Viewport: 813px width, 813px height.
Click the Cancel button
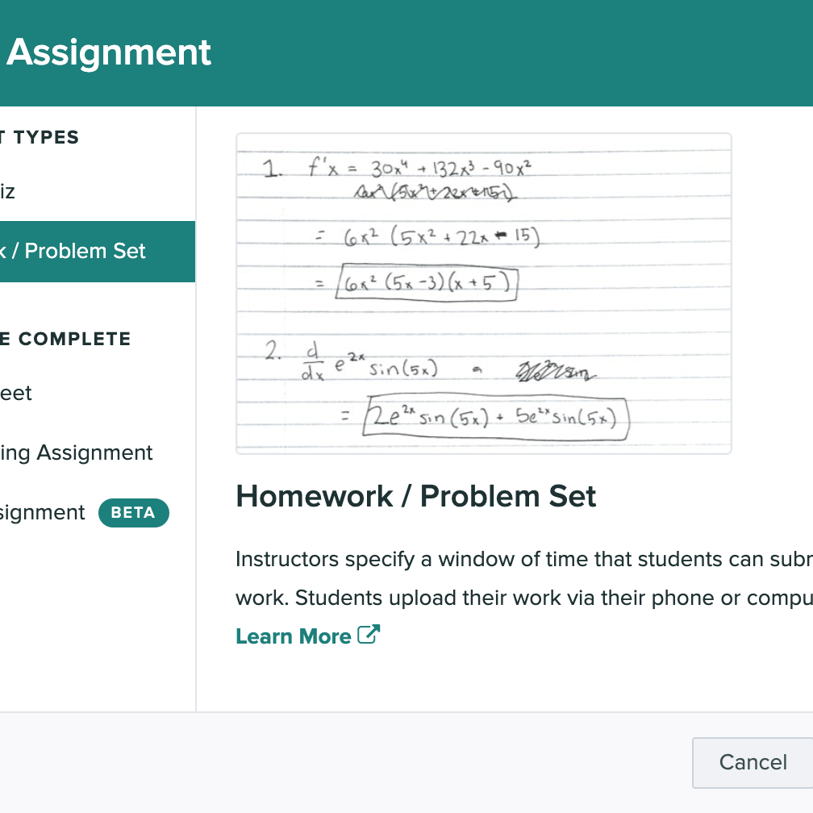pos(753,763)
